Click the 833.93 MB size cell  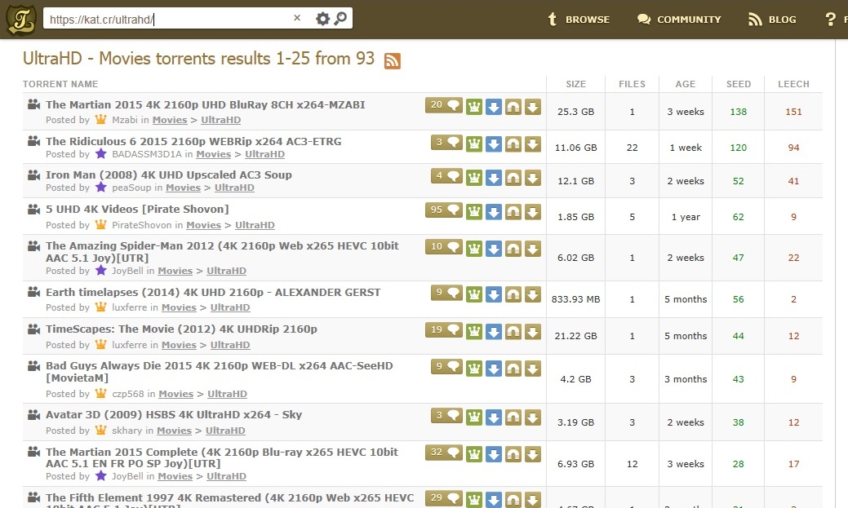[575, 299]
